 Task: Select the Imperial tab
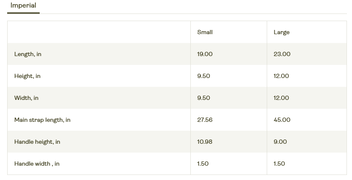[x=23, y=6]
